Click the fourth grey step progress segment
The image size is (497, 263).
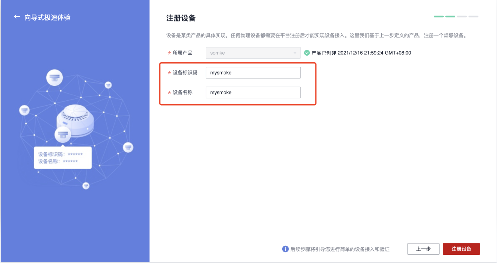(x=473, y=16)
